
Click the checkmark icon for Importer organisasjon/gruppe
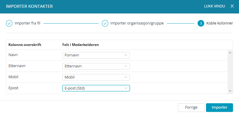coord(105,23)
